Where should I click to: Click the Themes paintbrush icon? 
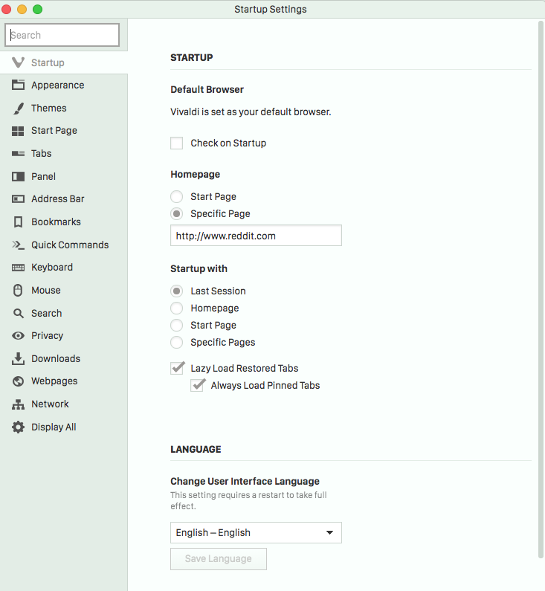(x=18, y=109)
